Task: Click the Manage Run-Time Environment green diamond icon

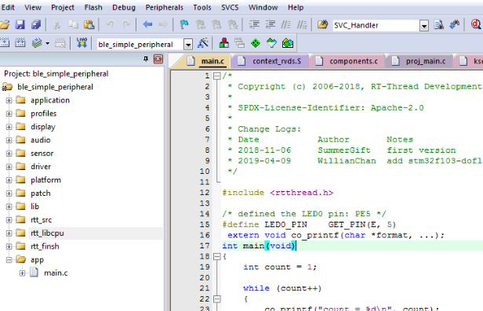Action: click(256, 43)
